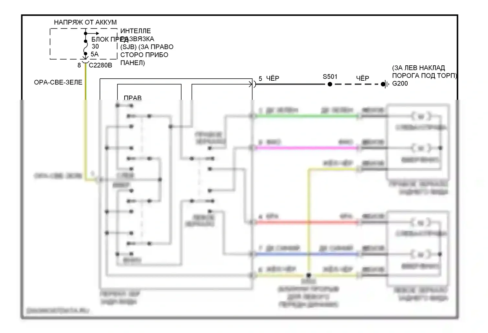Click the bottom motor symbol in left mirror
Image resolution: width=488 pixels, height=333 pixels.
[x=421, y=254]
